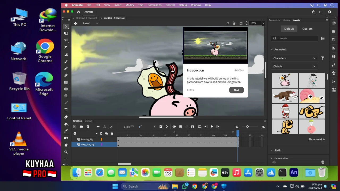Open the Assets panel options menu
Image resolution: width=340 pixels, height=191 pixels.
click(x=327, y=20)
